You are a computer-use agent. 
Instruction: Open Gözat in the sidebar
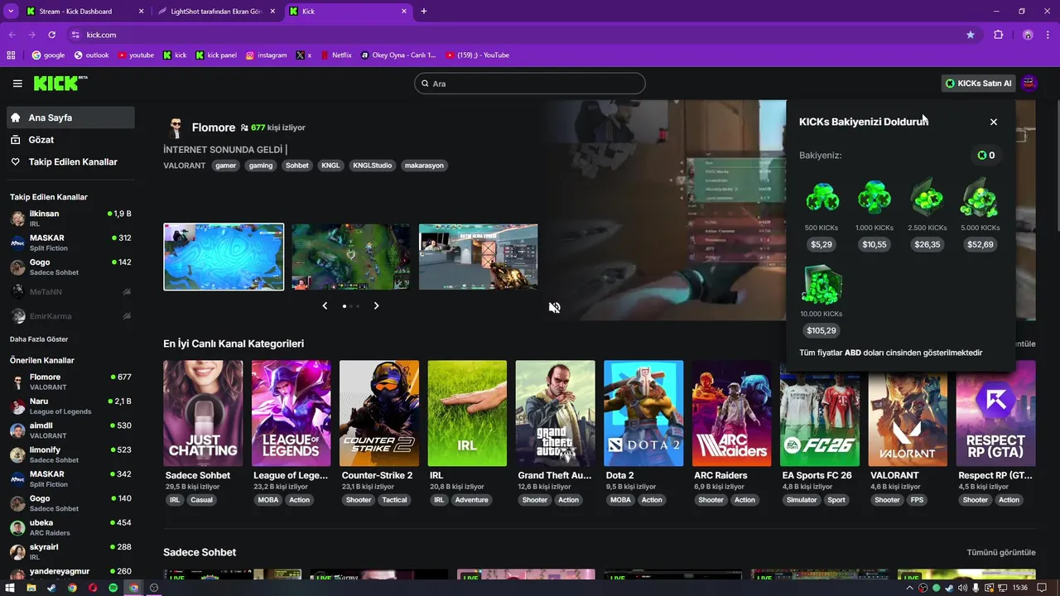coord(70,140)
